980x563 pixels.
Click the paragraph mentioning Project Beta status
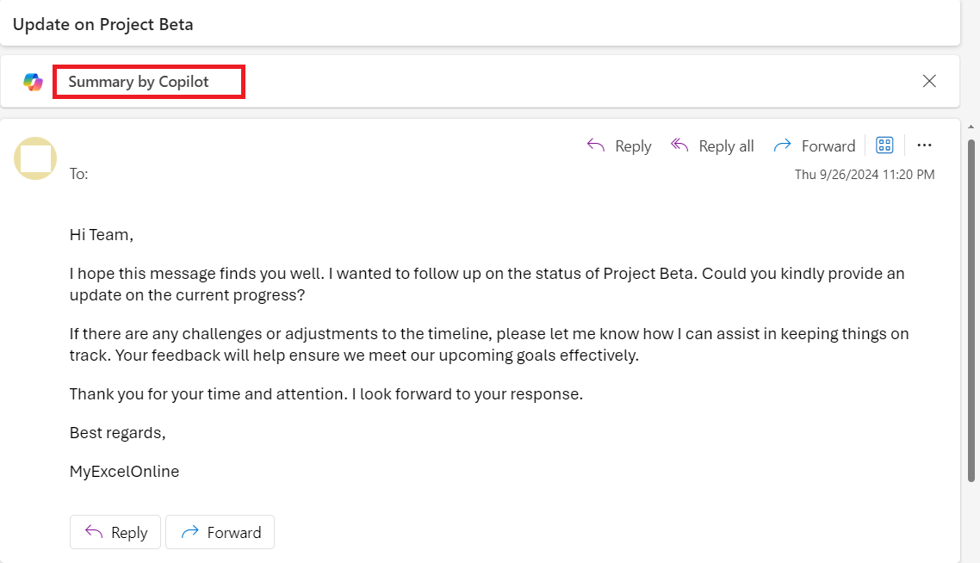487,284
